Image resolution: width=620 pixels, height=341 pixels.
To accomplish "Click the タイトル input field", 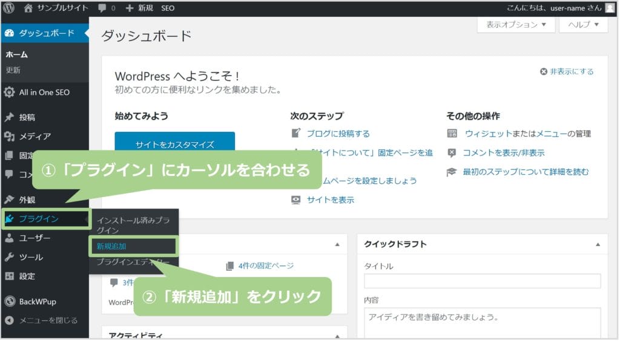I will pyautogui.click(x=483, y=281).
